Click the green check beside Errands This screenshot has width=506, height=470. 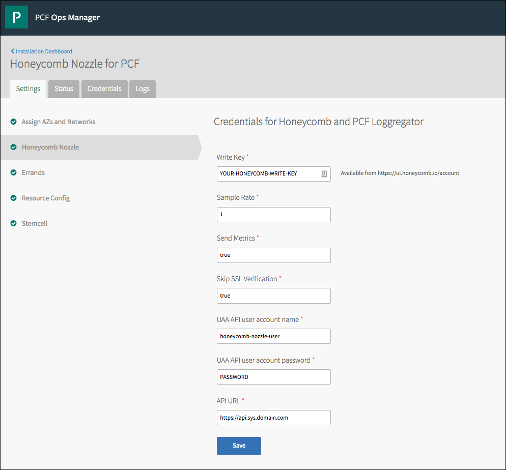14,172
